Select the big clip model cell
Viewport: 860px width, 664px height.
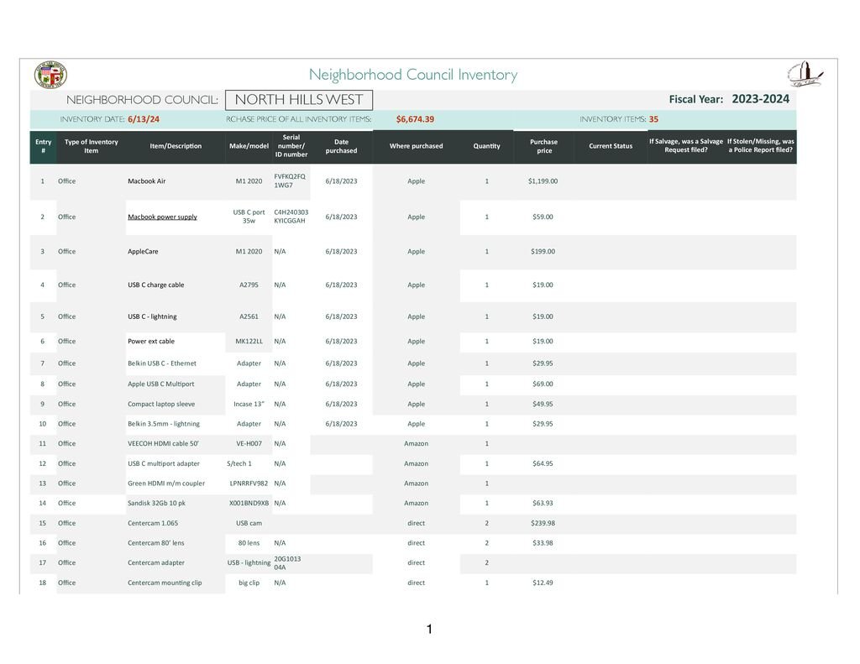(x=249, y=583)
